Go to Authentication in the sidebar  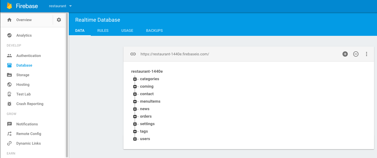click(28, 56)
